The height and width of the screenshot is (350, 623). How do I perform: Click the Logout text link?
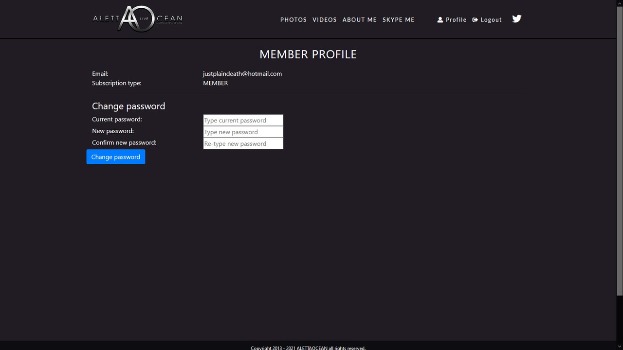coord(491,20)
